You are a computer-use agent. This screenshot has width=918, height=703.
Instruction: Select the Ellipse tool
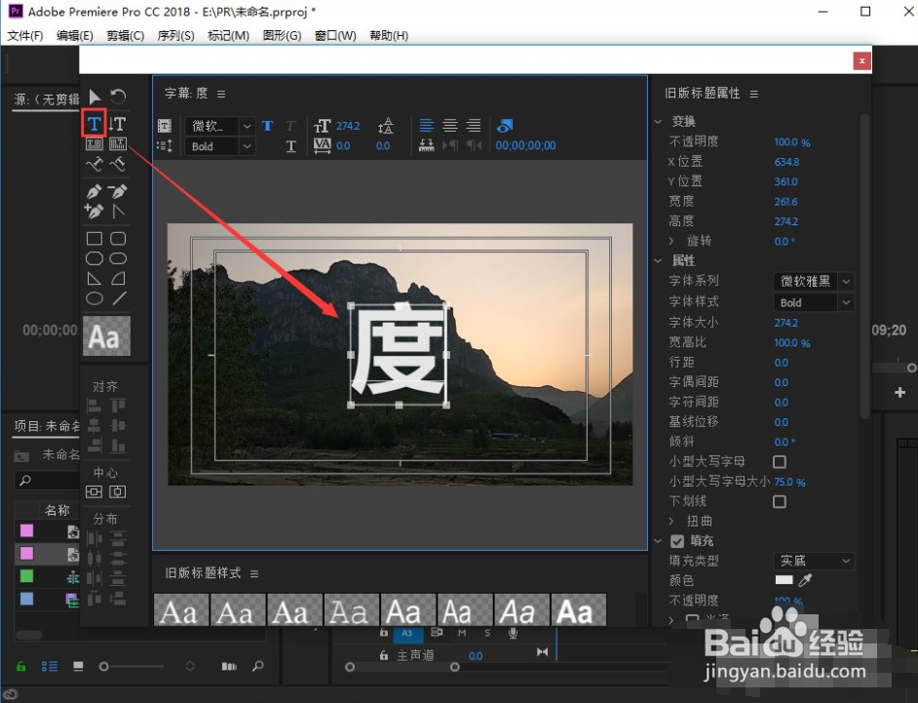pyautogui.click(x=95, y=298)
